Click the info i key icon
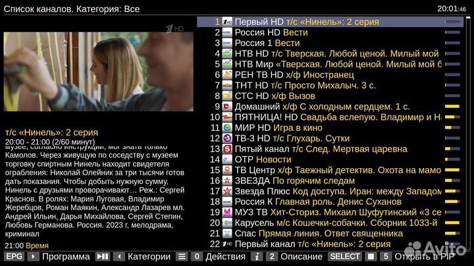Image resolution: width=474 pixels, height=266 pixels. [x=257, y=257]
